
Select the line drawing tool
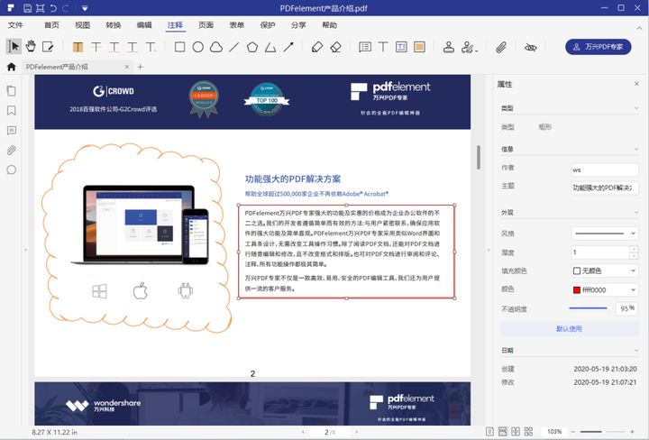234,47
